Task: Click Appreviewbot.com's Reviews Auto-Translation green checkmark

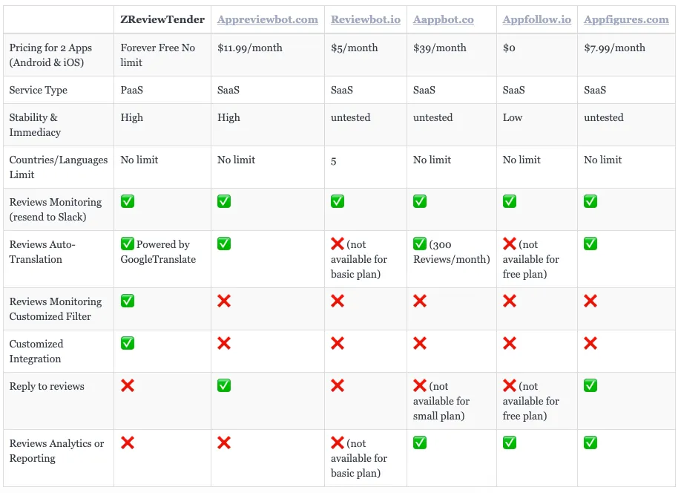Action: pyautogui.click(x=224, y=244)
